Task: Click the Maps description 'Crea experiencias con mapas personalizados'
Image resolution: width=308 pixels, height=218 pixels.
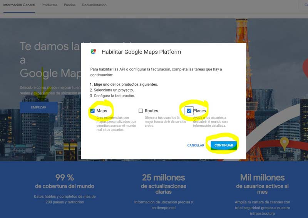Action: [x=116, y=124]
